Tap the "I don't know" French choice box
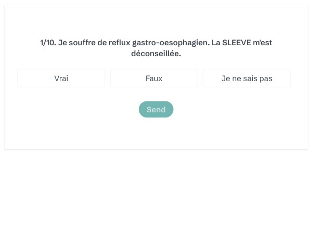 coord(246,79)
